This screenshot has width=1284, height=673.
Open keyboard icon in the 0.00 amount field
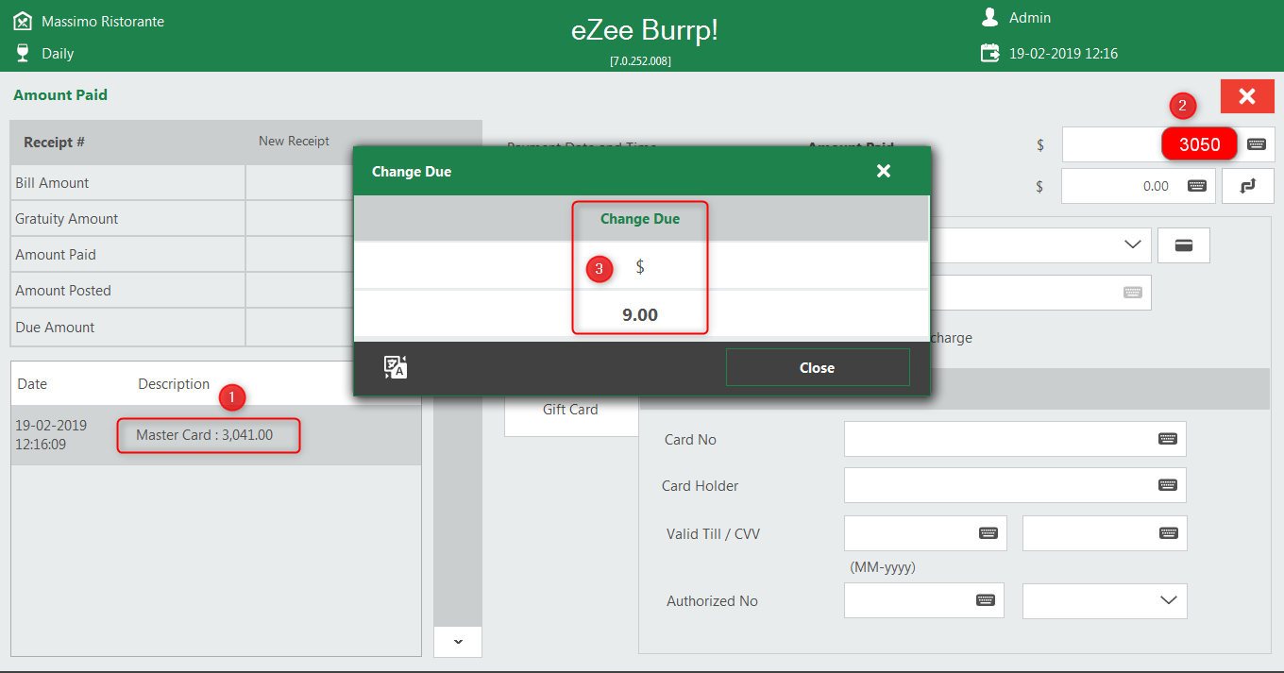[1197, 186]
